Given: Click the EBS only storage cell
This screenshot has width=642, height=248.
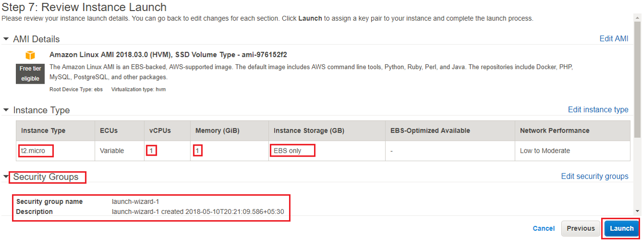Looking at the screenshot, I should pos(288,150).
